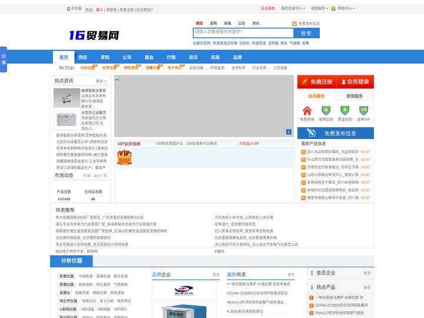
Task: Expand the 增值服务 top dropdown
Action: pos(319,9)
